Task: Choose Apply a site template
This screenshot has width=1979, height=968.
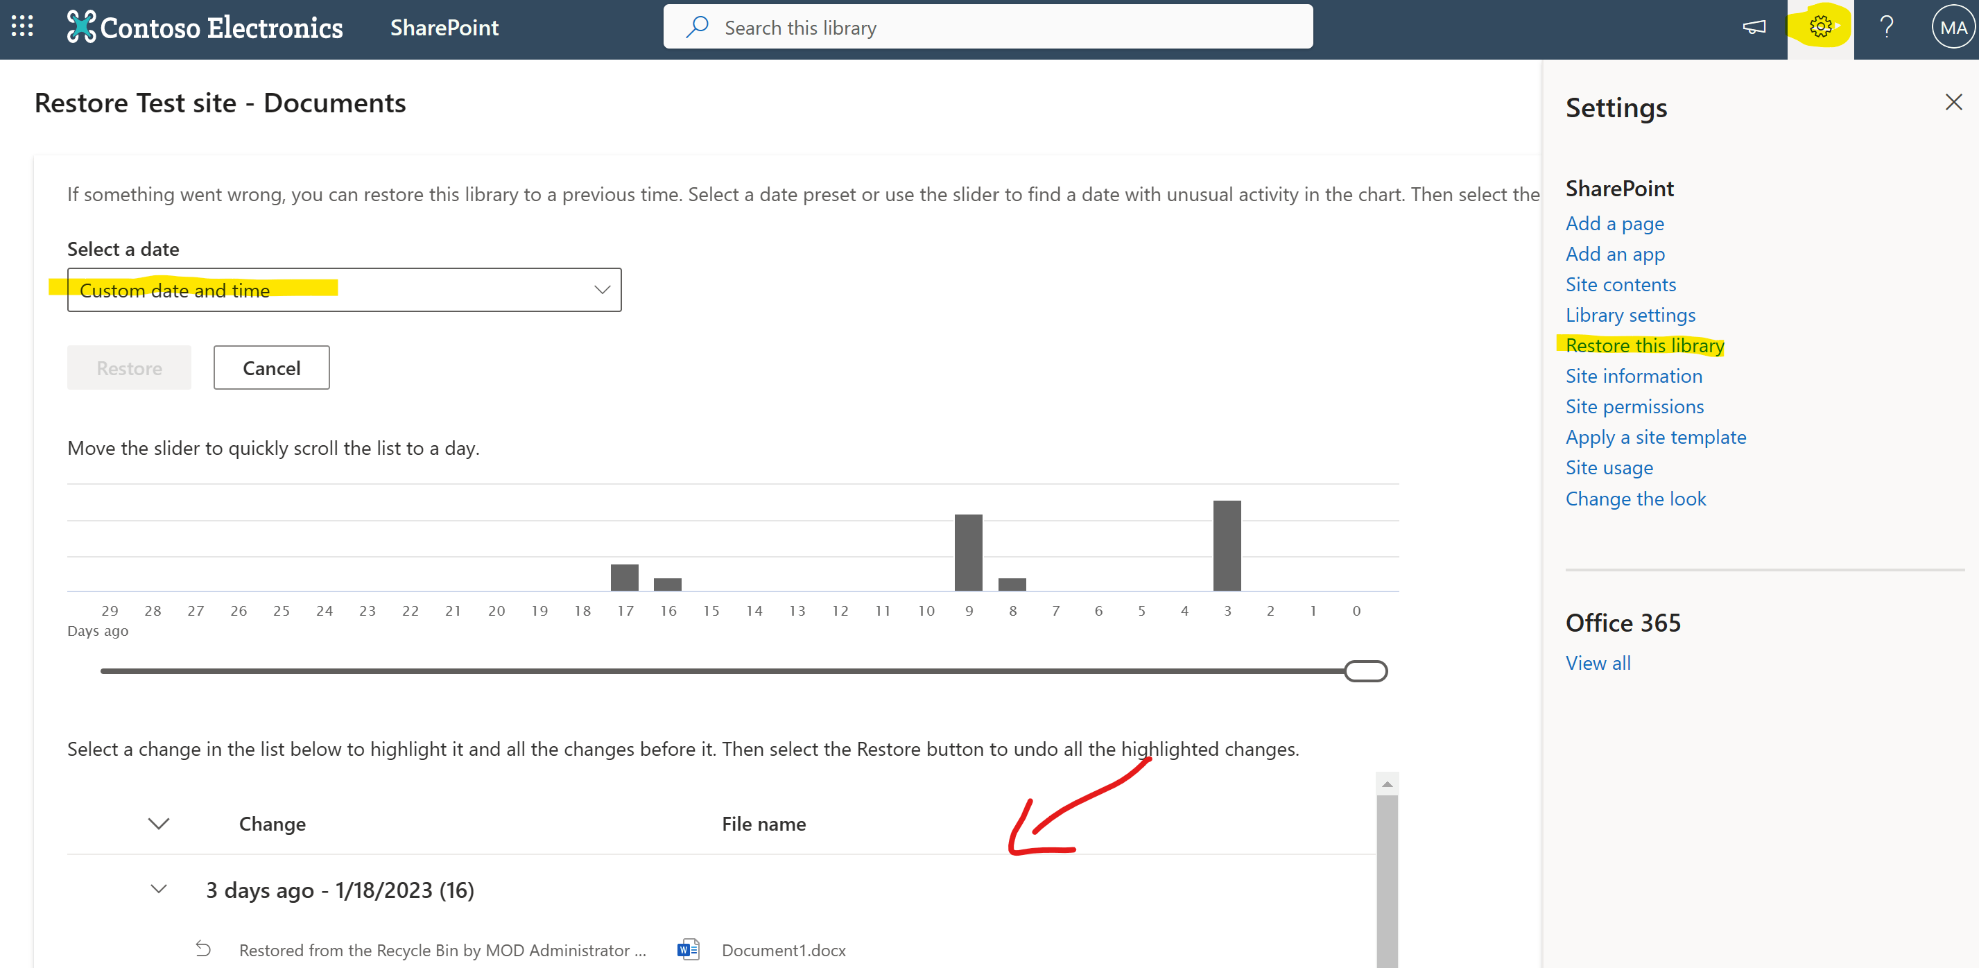Action: tap(1656, 437)
